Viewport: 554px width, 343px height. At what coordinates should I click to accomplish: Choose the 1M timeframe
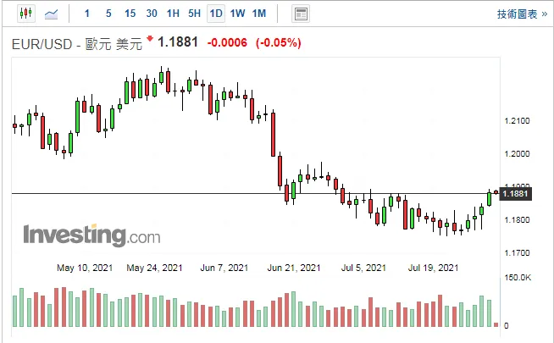[x=259, y=14]
